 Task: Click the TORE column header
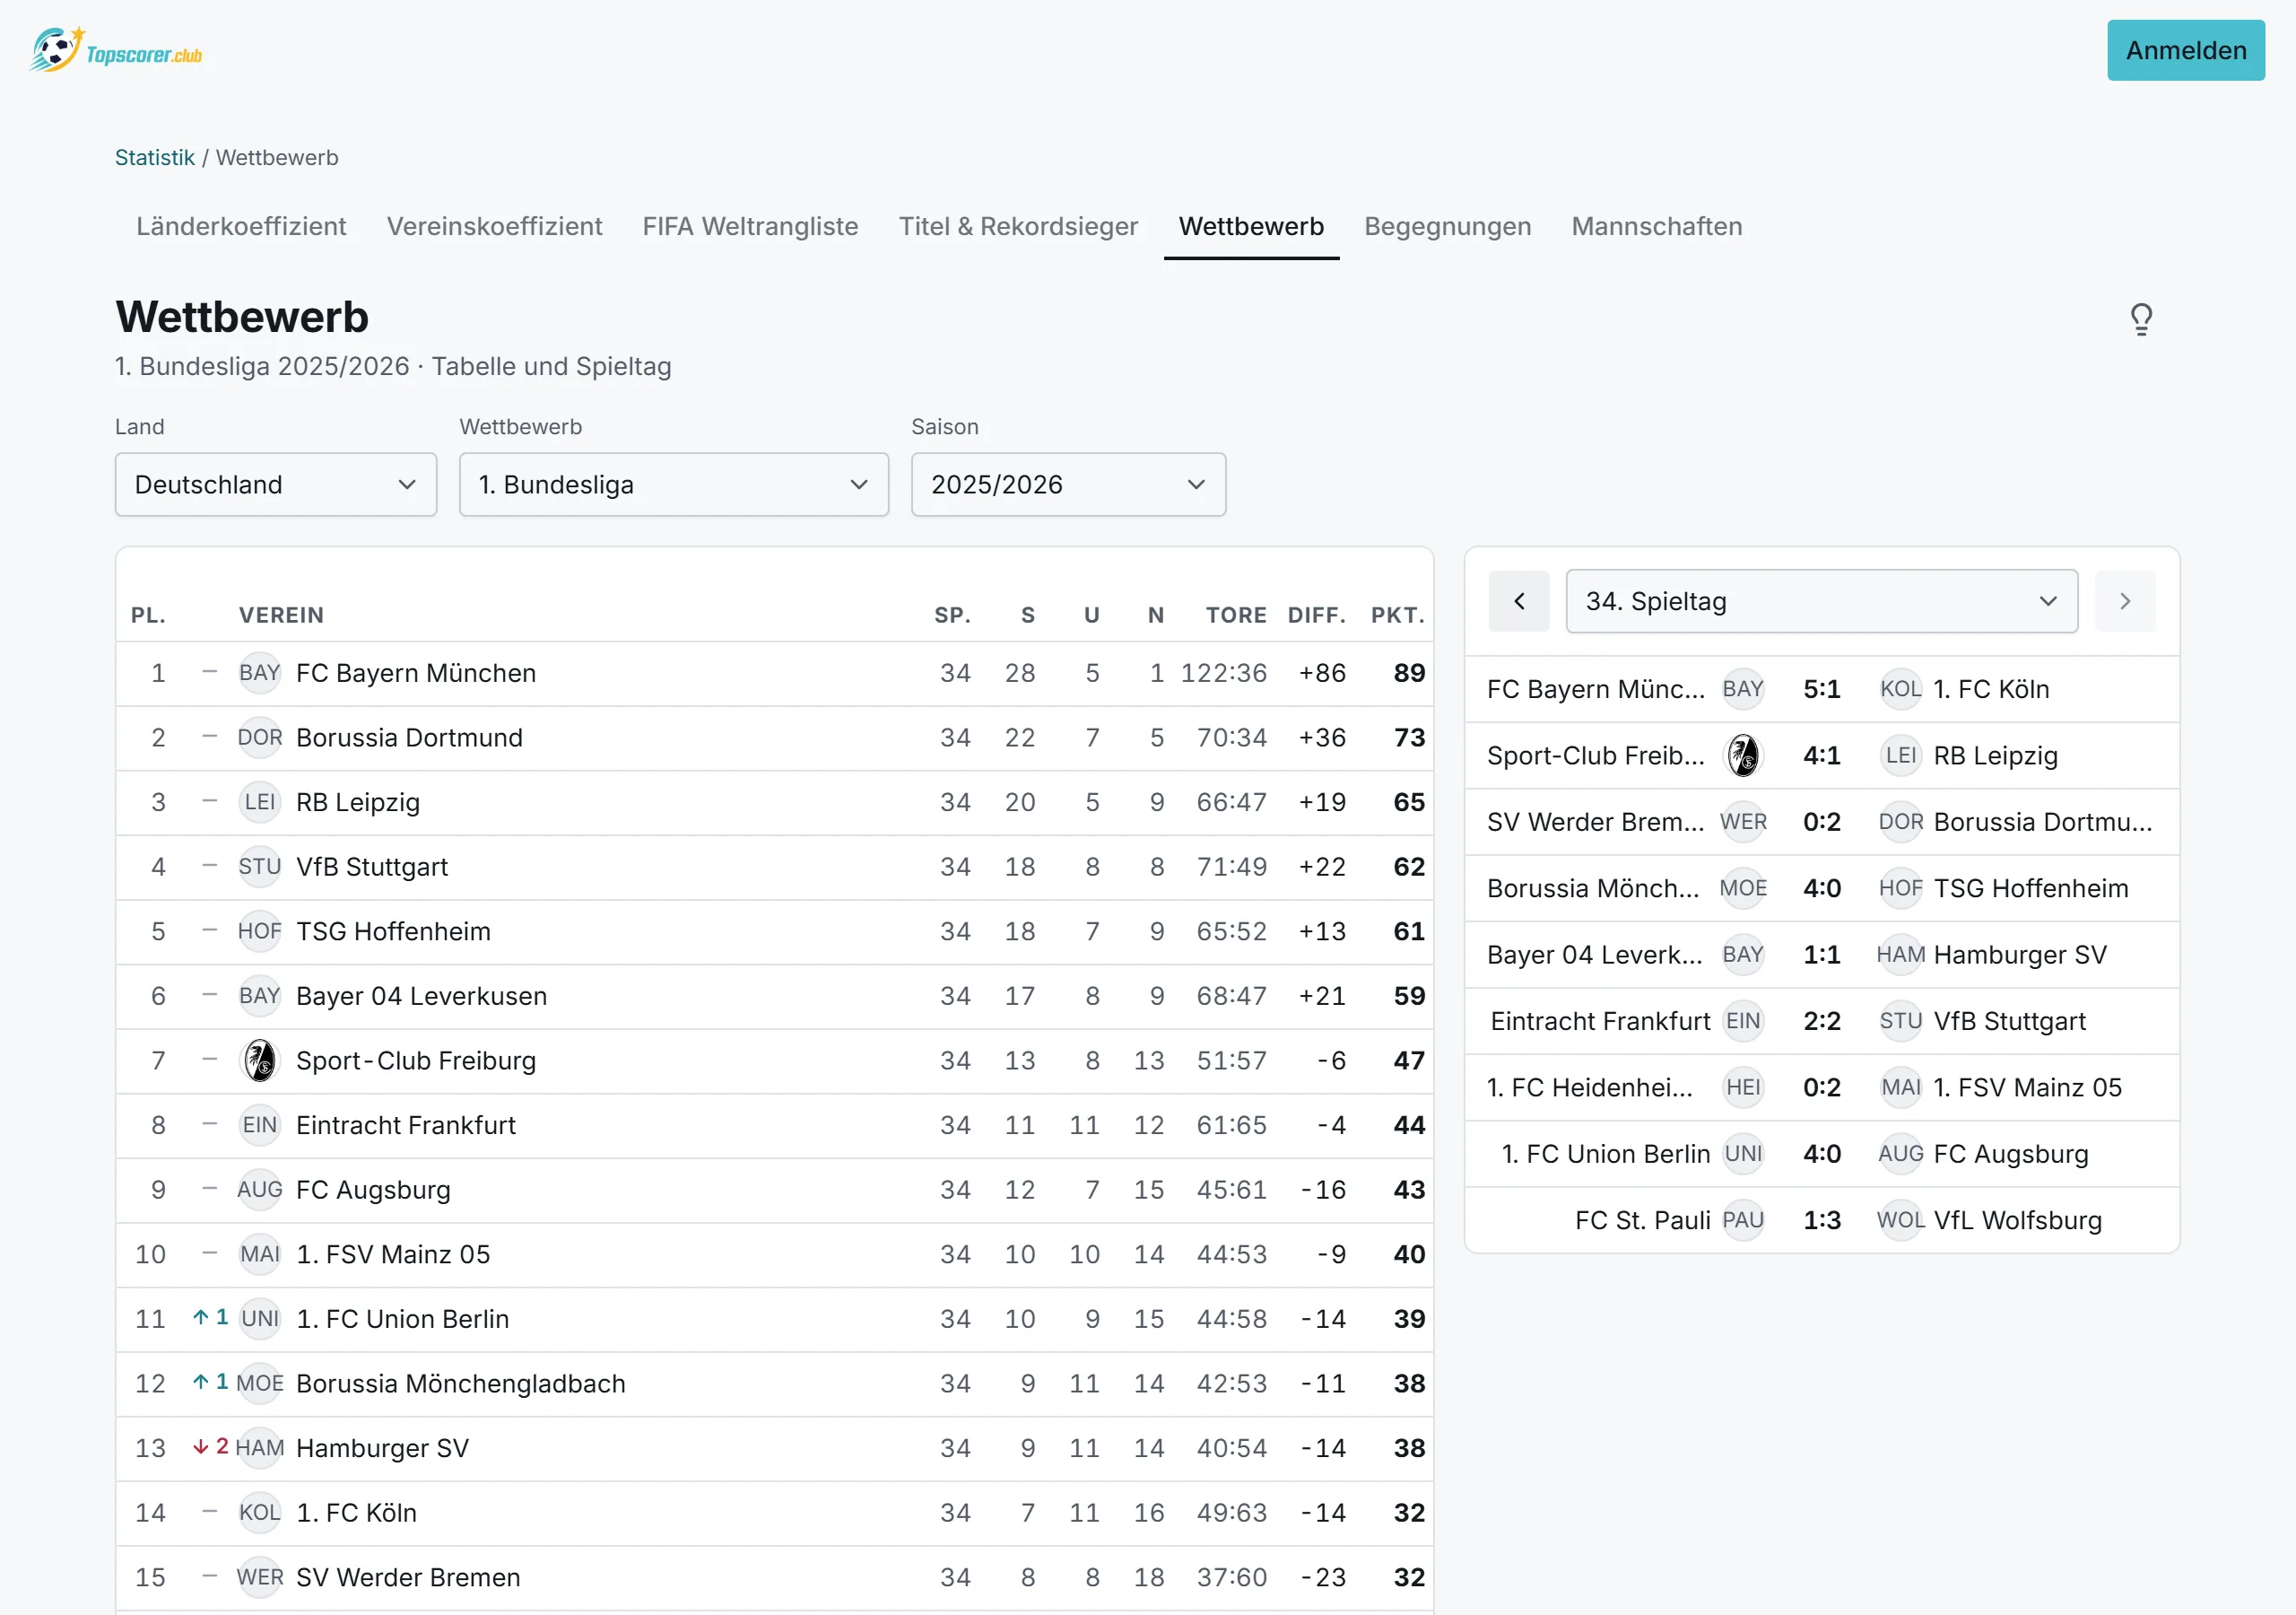[1236, 615]
